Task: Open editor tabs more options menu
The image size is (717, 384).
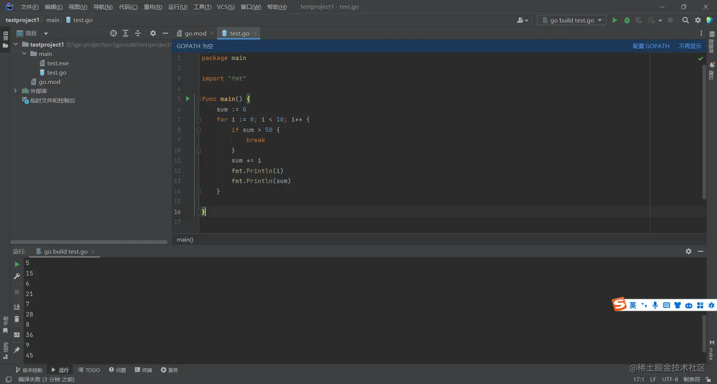Action: (x=701, y=33)
